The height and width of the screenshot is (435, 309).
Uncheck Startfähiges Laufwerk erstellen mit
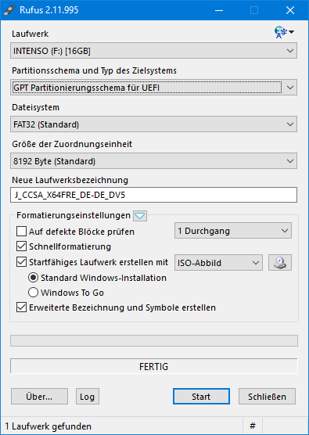click(x=21, y=262)
